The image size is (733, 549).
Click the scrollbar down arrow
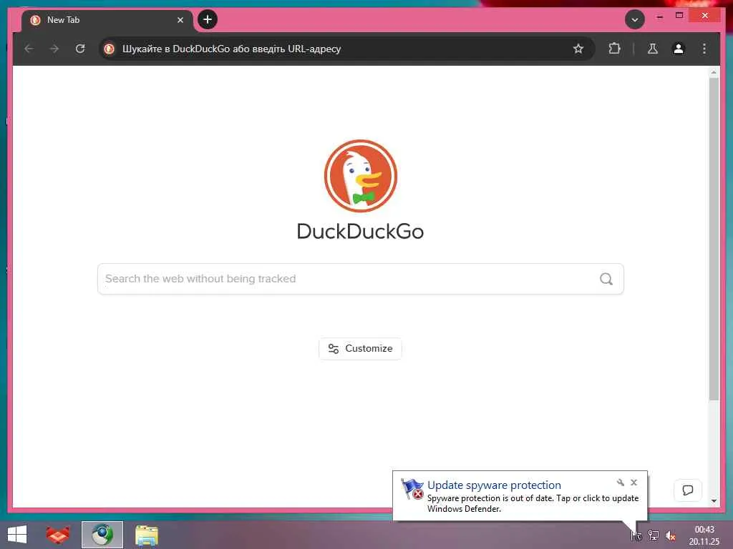(714, 501)
